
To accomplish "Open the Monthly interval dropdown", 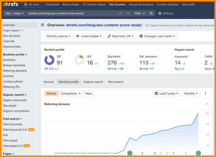I will tap(191, 93).
